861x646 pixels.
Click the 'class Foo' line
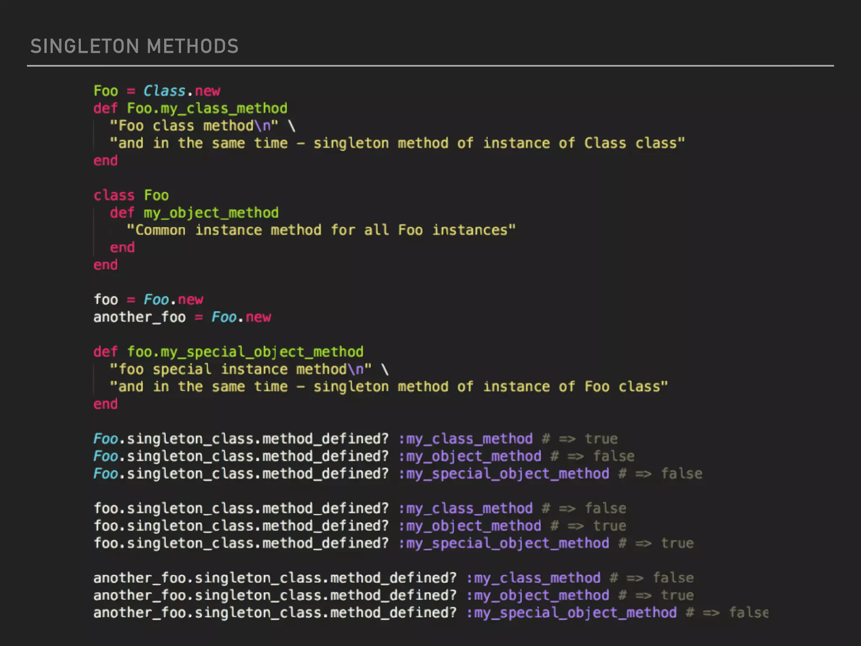click(131, 195)
